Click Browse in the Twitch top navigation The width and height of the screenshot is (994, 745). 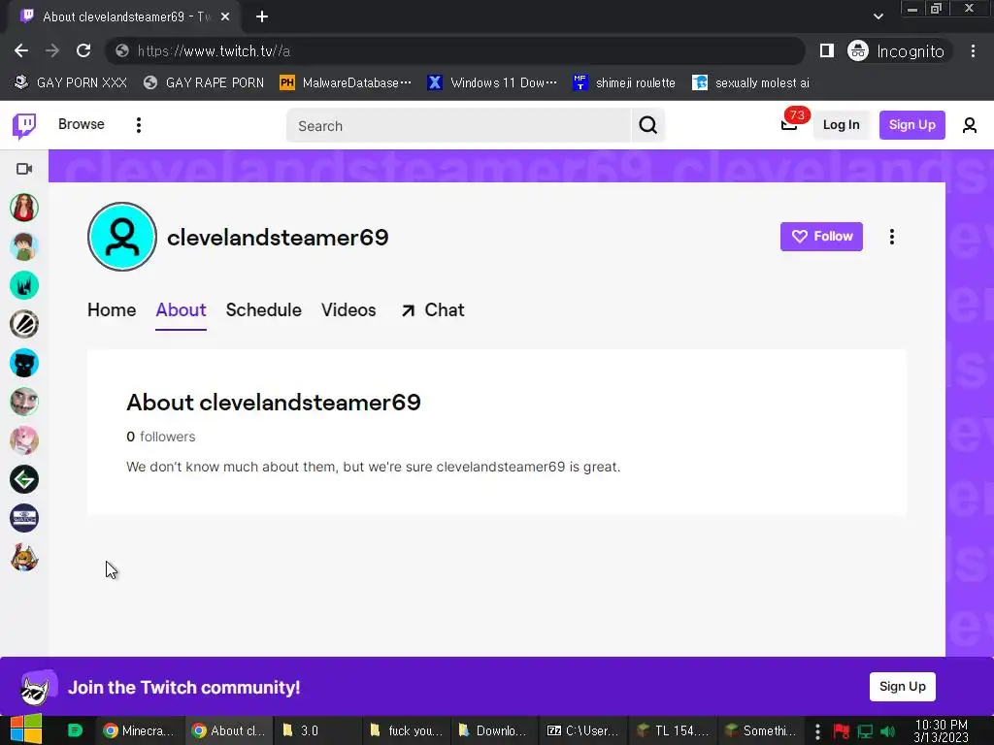pyautogui.click(x=82, y=124)
